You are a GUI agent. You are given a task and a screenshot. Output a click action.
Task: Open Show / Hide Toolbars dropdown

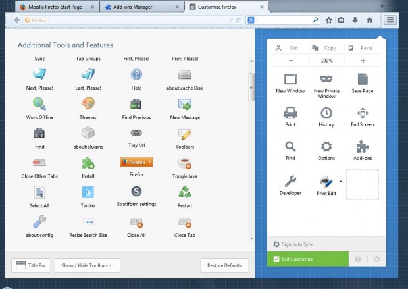pos(88,265)
